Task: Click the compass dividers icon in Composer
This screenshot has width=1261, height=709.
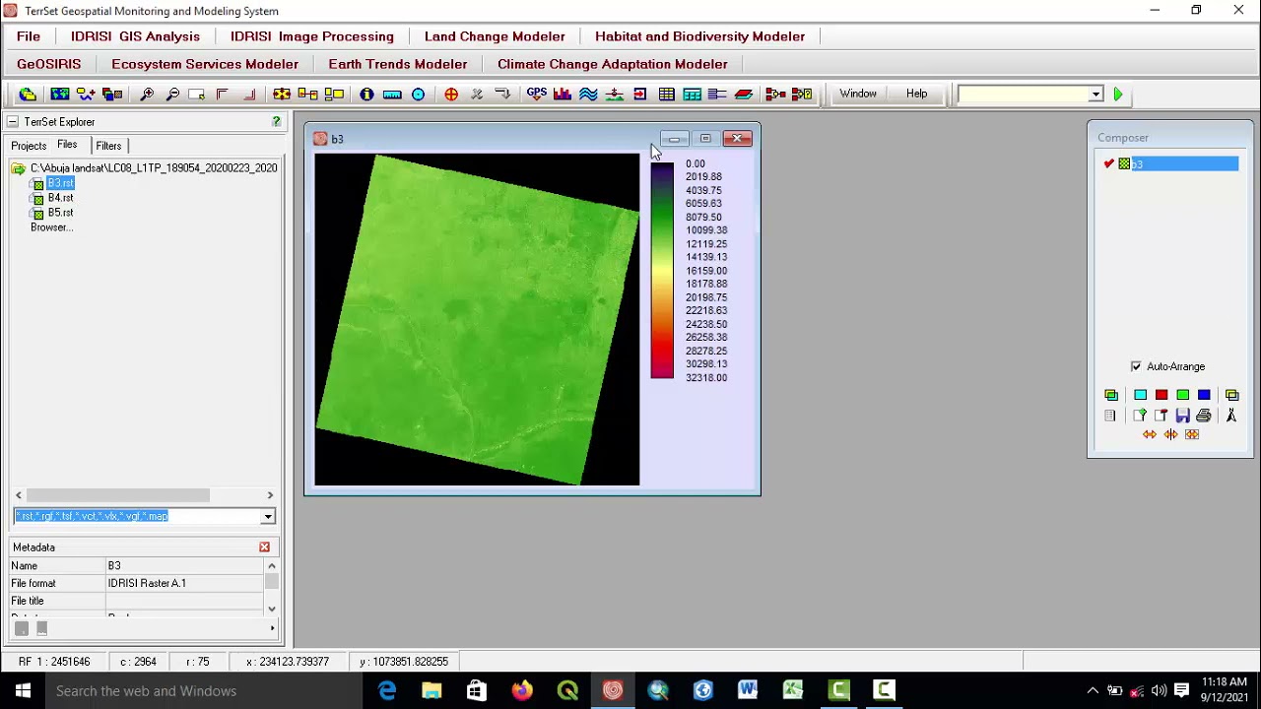Action: pyautogui.click(x=1231, y=416)
